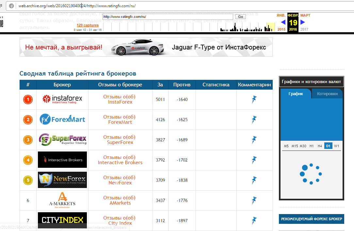This screenshot has width=354, height=231.
Task: Open Отзывы о(об) AMarkets link
Action: point(120,200)
